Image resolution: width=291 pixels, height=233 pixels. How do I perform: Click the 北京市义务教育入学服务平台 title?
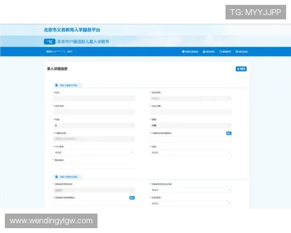click(x=72, y=30)
